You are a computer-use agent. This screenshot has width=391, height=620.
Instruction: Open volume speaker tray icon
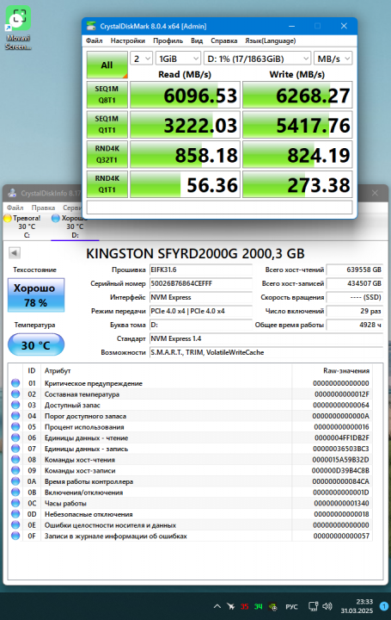coord(327,606)
